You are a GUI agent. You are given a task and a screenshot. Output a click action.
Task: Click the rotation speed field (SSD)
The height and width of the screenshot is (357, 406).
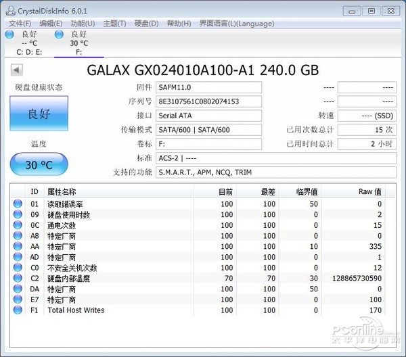coord(367,116)
